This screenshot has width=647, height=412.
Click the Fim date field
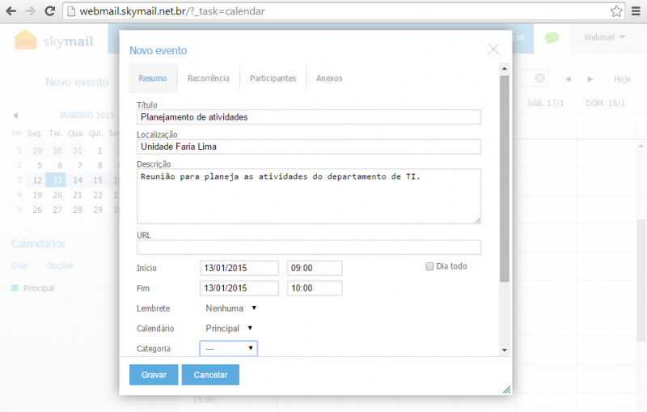(239, 288)
